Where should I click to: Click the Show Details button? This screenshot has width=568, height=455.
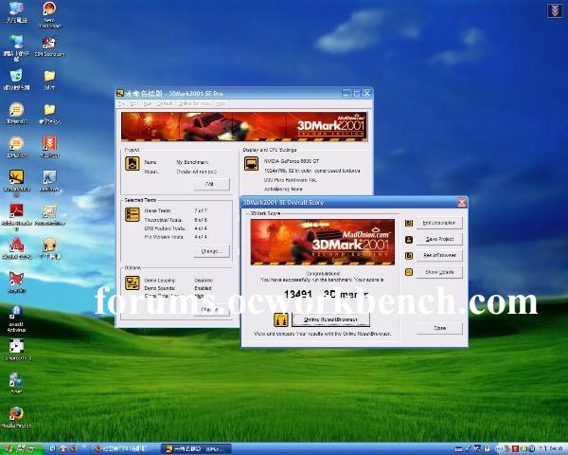click(x=439, y=272)
